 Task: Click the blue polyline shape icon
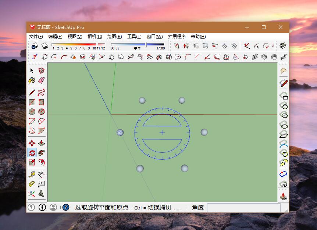pyautogui.click(x=284, y=174)
